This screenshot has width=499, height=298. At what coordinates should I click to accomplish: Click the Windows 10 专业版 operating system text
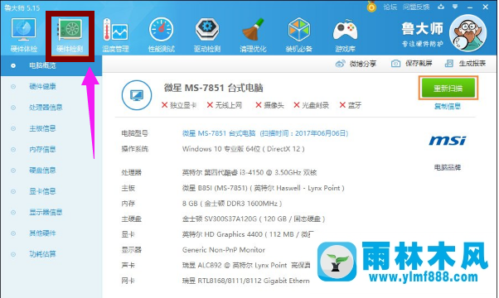point(244,149)
